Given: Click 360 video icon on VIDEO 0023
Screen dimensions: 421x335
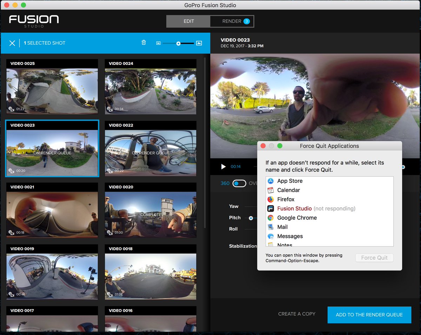Looking at the screenshot, I should pos(12,171).
